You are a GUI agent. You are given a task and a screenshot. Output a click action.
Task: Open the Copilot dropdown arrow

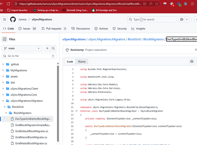(x=187, y=19)
